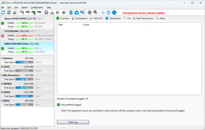205x130 pixels.
Task: Click the blue Refresh arrows toolbar icon
Action: (3, 13)
